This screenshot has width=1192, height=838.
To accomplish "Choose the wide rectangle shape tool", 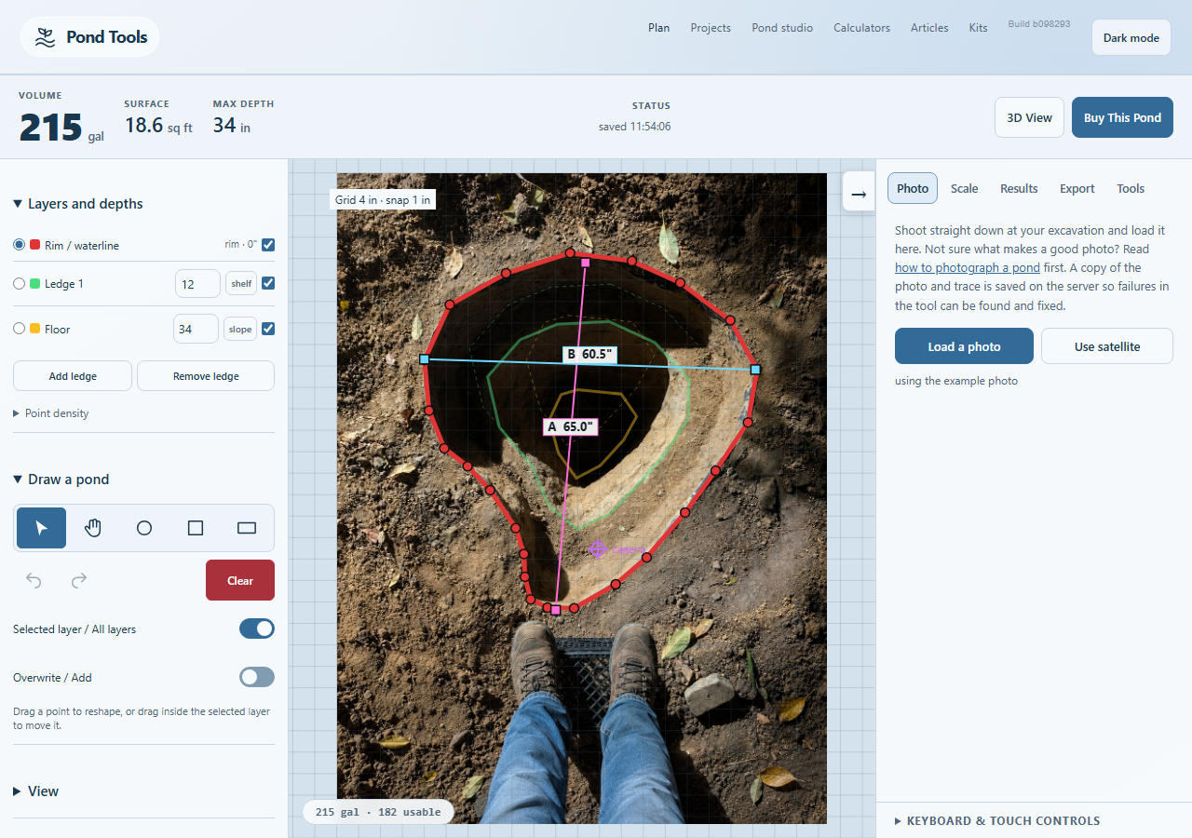I will (x=247, y=528).
